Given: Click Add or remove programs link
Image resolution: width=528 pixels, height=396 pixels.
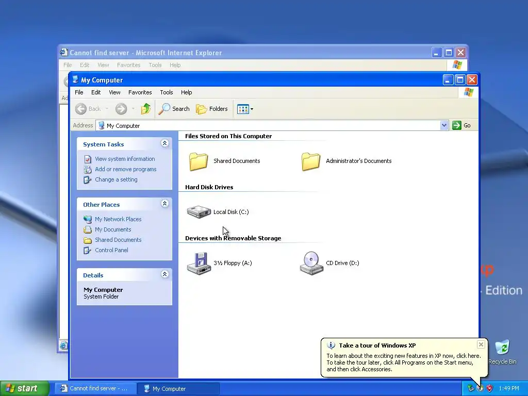Looking at the screenshot, I should coord(126,169).
